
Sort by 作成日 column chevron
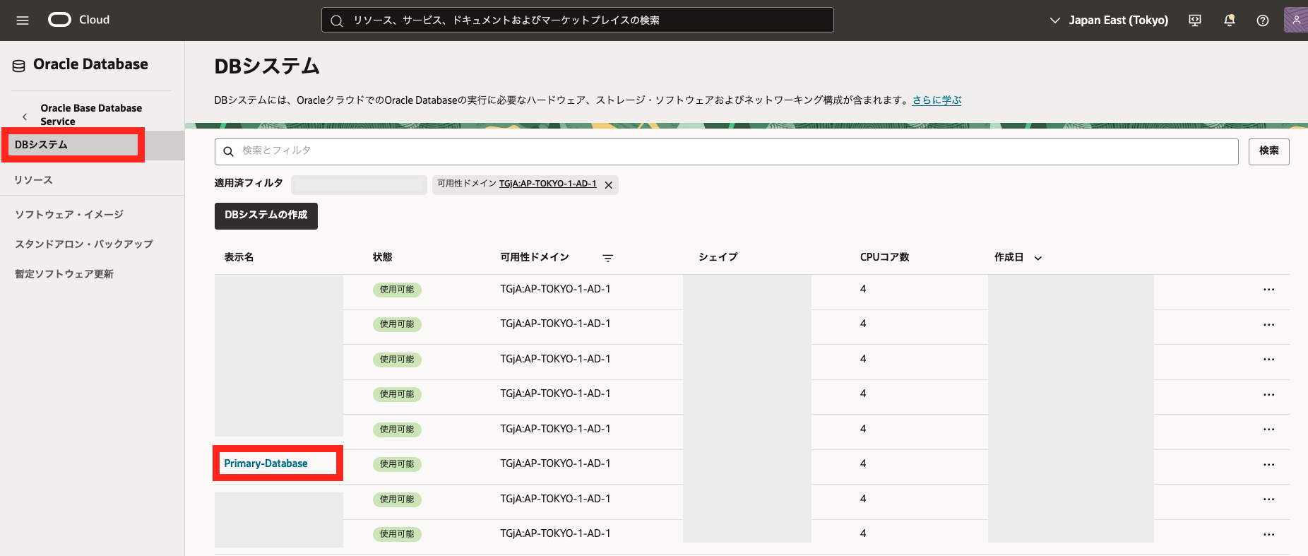(1038, 258)
